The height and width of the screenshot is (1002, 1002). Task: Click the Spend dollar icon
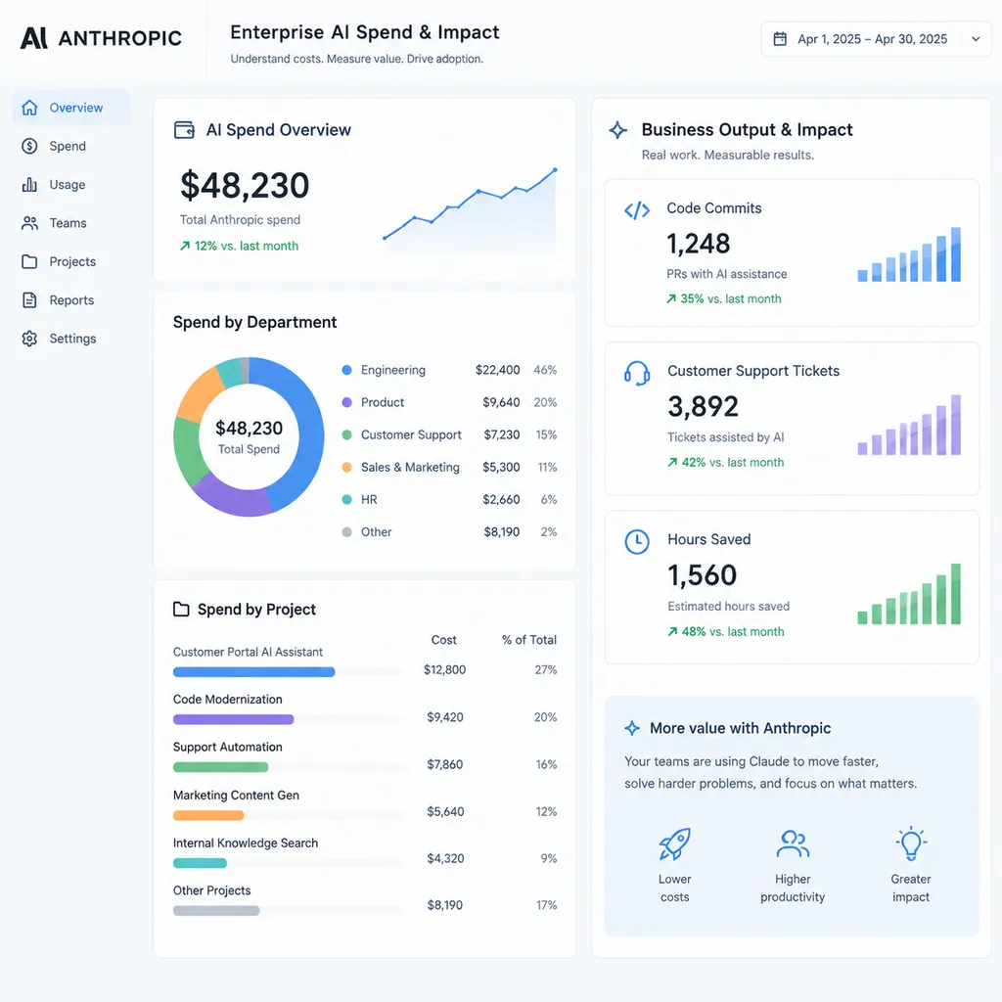tap(29, 147)
